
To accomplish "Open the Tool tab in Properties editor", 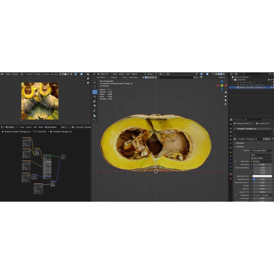I will 231,124.
